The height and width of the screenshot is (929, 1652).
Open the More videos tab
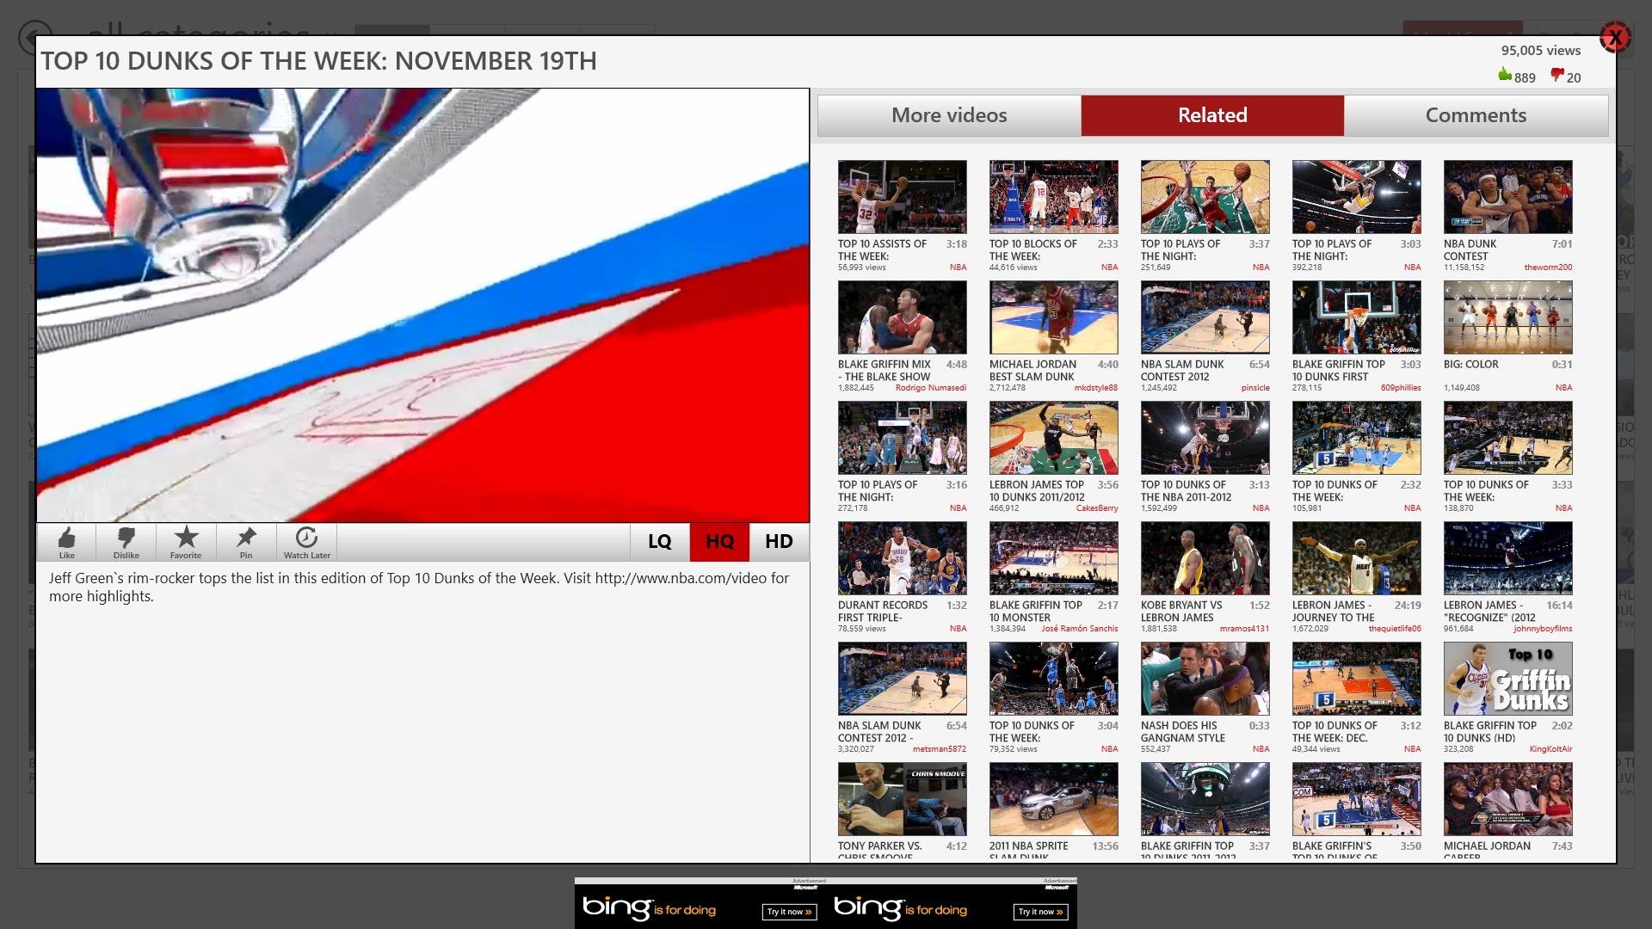(948, 114)
